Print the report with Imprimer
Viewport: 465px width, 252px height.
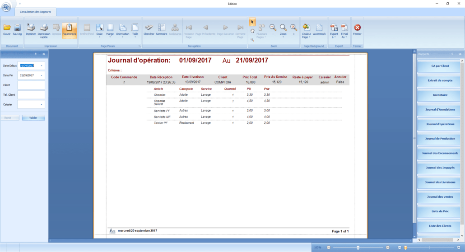pyautogui.click(x=31, y=30)
